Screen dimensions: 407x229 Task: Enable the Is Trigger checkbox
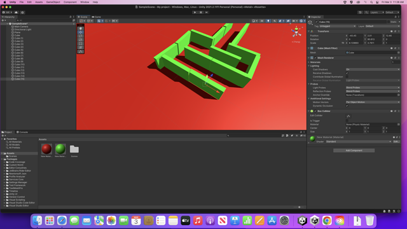pos(347,121)
